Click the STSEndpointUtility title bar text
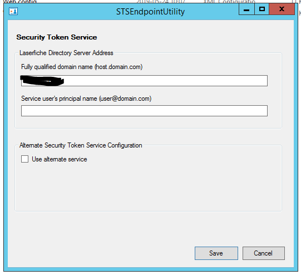This screenshot has height=275, width=301. click(150, 12)
